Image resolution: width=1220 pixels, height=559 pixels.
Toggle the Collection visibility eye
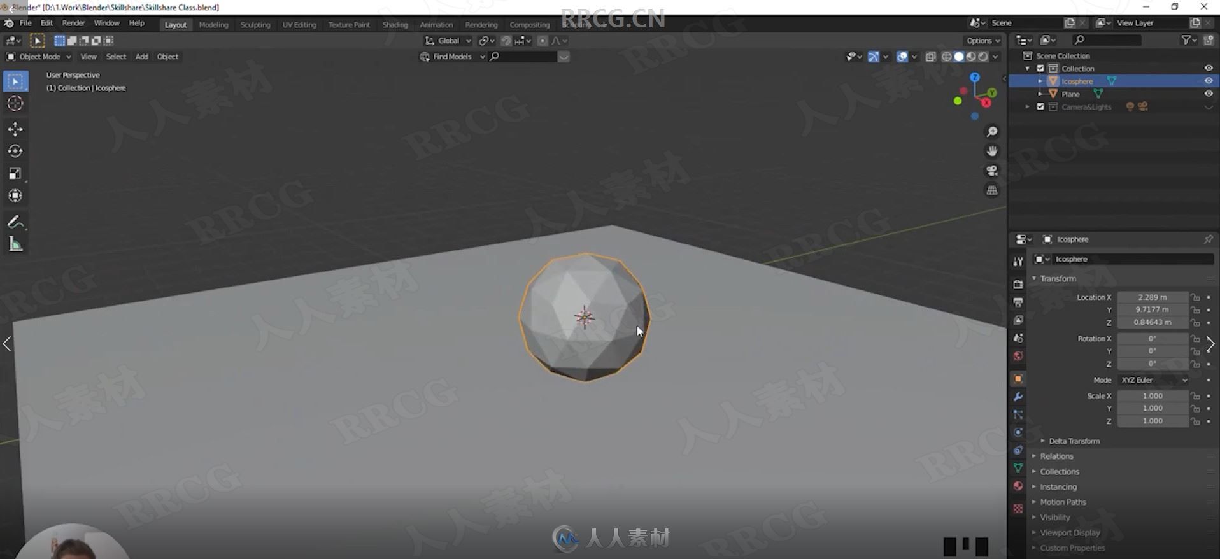tap(1208, 68)
